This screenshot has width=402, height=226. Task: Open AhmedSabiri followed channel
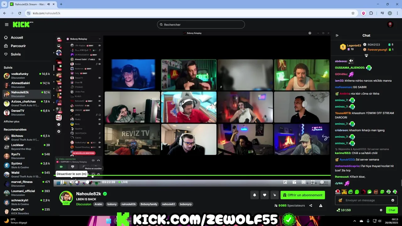[27, 85]
